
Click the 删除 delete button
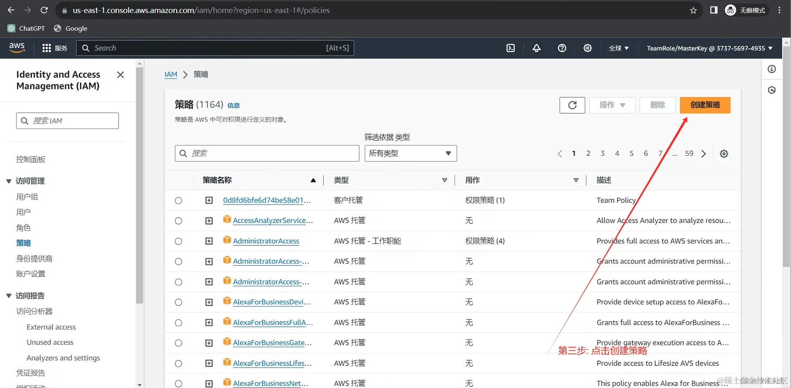pos(657,105)
